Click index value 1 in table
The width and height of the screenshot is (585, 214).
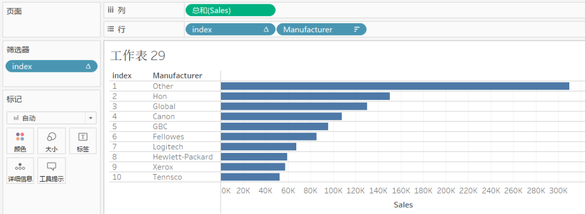click(114, 86)
